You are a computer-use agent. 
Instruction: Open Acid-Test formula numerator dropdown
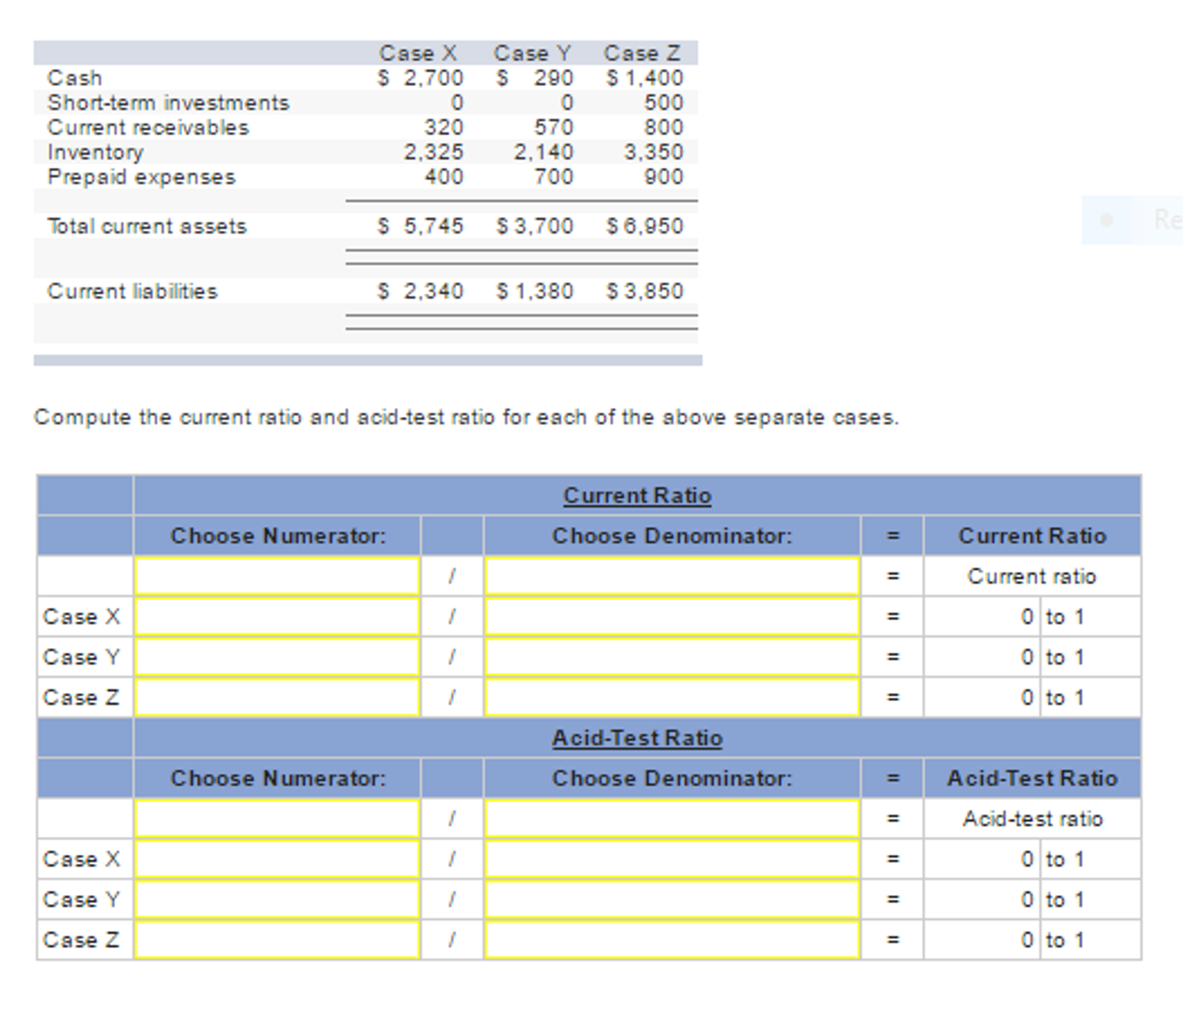point(277,818)
